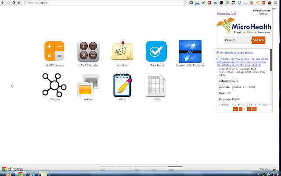This screenshot has height=176, width=281.
Task: Switch to the first Apps page tab
Action: pos(107,168)
